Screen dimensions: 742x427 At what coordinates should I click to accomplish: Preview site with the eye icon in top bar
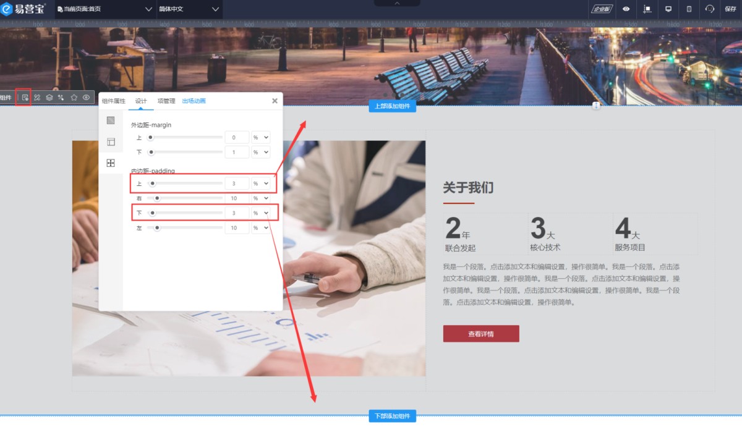pyautogui.click(x=626, y=9)
